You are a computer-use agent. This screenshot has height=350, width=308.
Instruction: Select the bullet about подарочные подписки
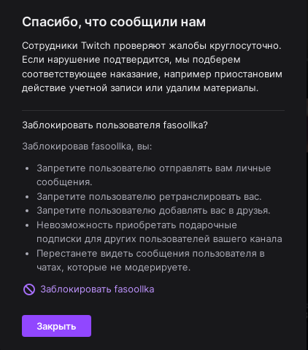[159, 232]
